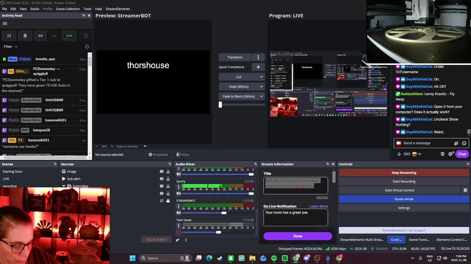Open the Docks menu
Viewport: 471px width, 264px height.
tap(35, 9)
